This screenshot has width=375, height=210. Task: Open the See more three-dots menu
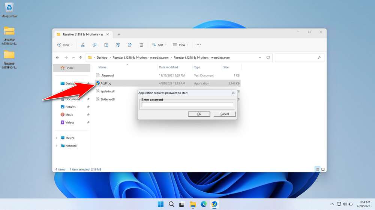198,45
